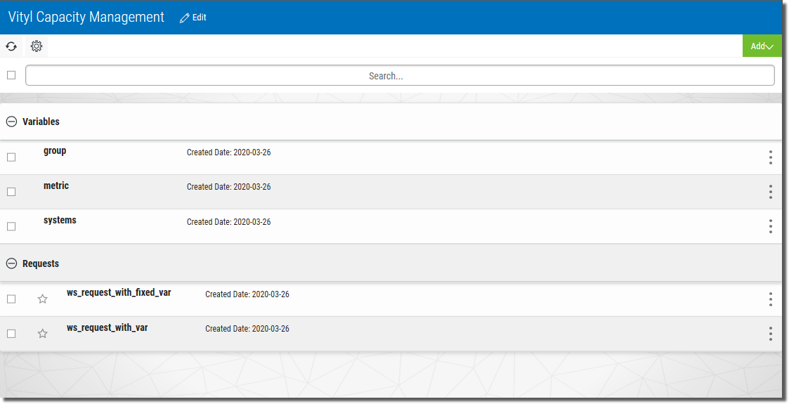Open three-dot menu for ws_request_with_var

[x=770, y=334]
